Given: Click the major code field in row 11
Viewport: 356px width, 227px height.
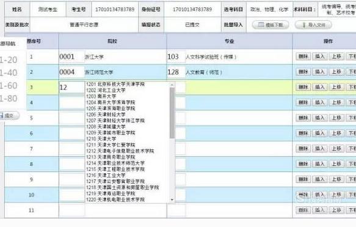Looking at the screenshot, I should [x=176, y=210].
